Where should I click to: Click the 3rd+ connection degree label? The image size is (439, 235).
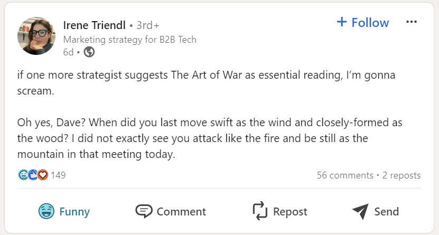point(148,25)
